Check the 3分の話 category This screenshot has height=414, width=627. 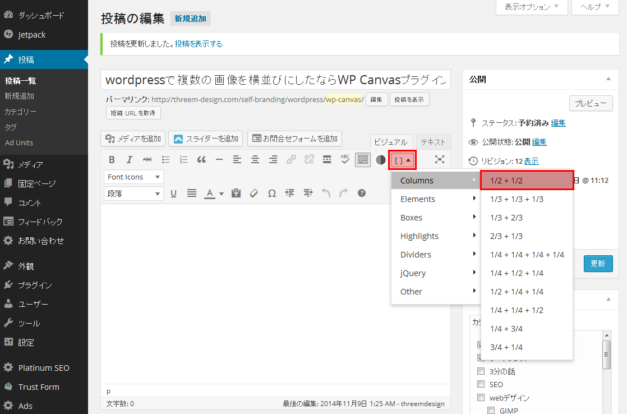[x=481, y=371]
